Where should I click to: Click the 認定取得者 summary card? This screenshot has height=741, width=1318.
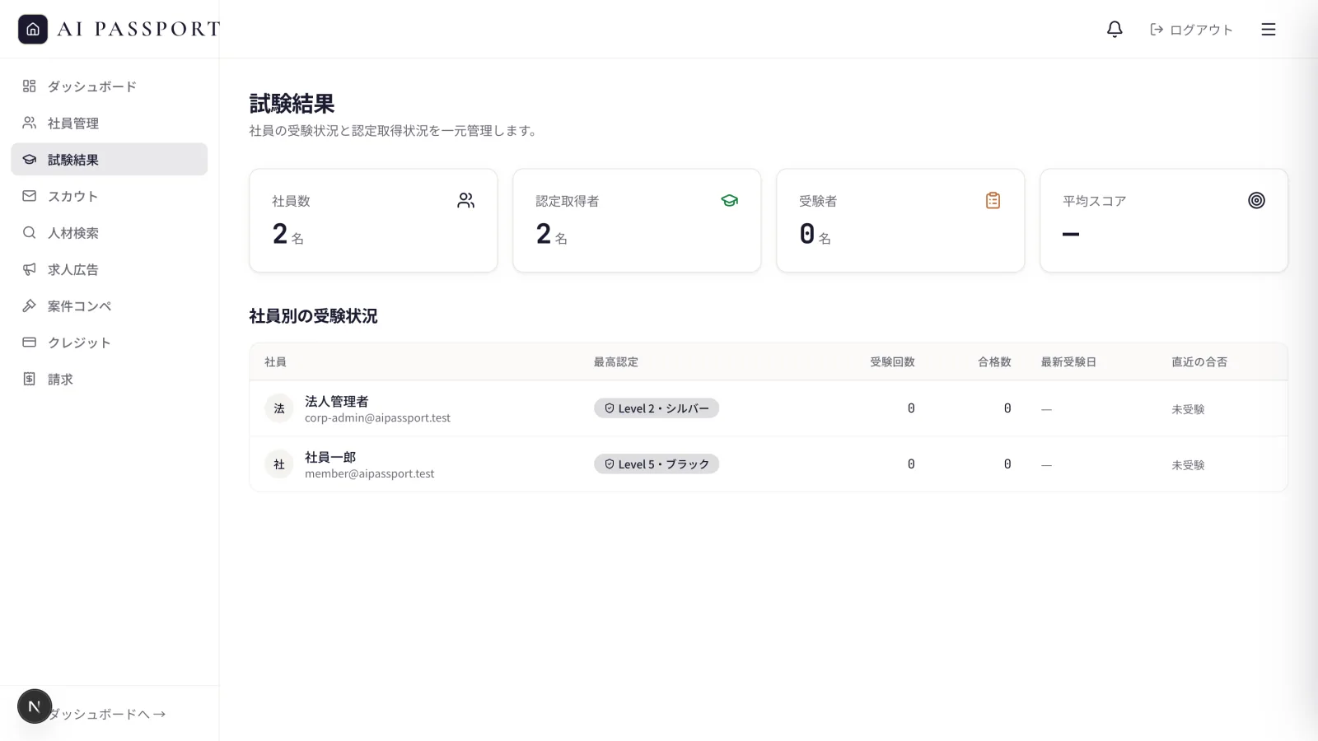[637, 221]
